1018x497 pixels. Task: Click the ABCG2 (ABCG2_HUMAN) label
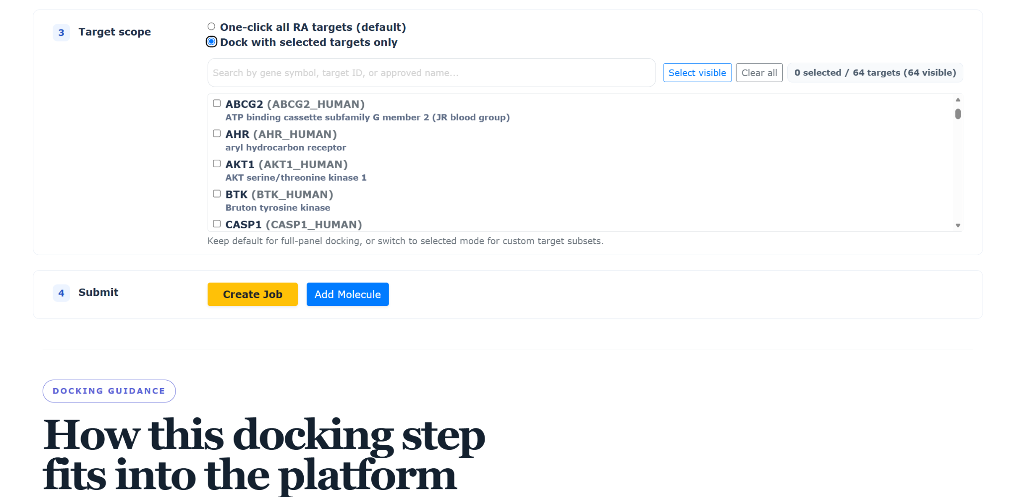(295, 104)
